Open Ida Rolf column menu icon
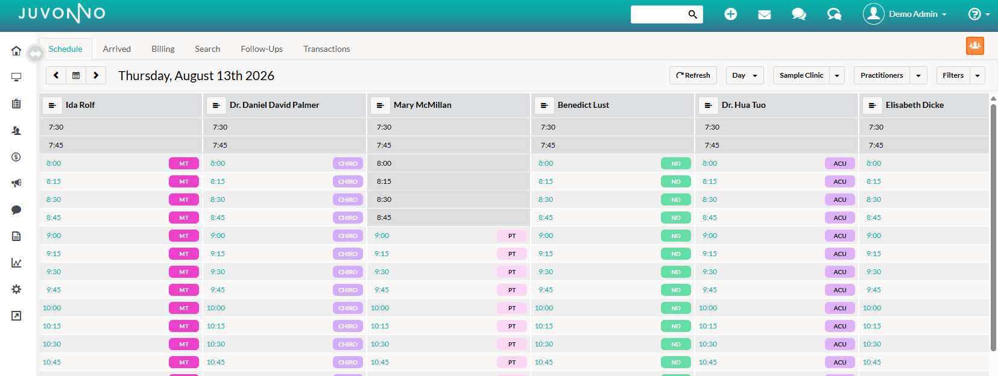The height and width of the screenshot is (376, 998). pyautogui.click(x=52, y=105)
